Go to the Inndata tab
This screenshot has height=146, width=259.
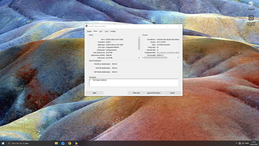[x=113, y=31]
